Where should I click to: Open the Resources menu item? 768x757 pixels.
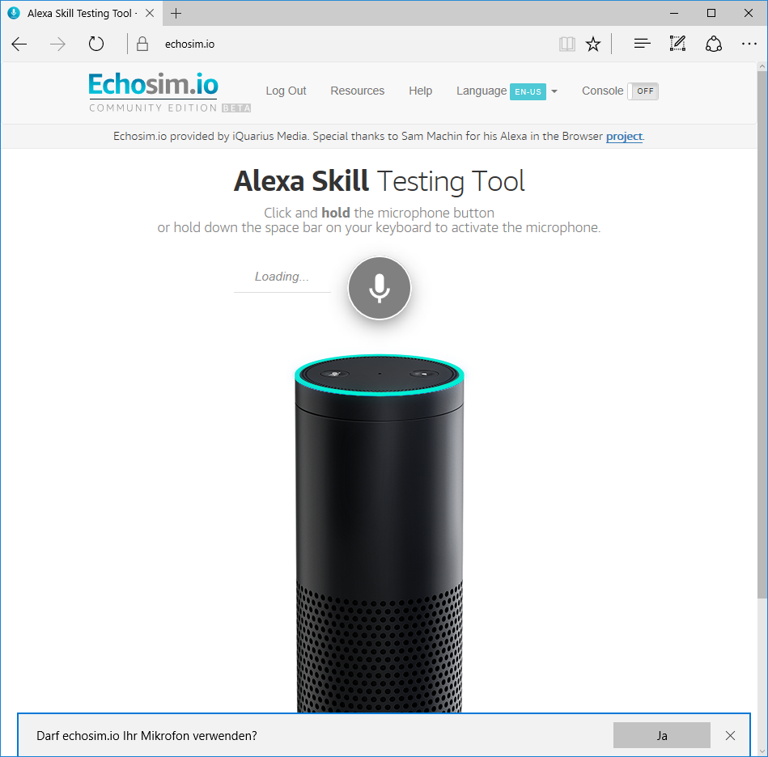357,91
